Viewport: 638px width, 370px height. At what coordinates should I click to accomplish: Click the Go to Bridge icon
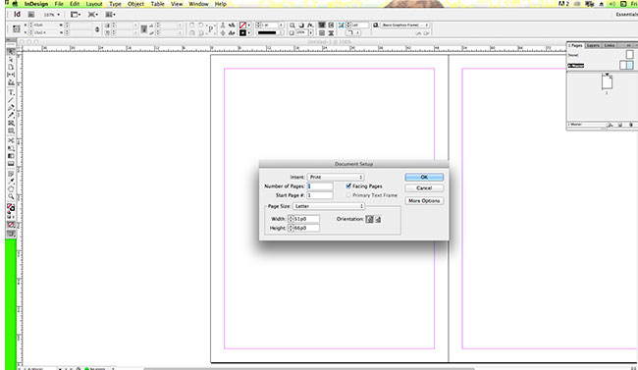[31, 15]
